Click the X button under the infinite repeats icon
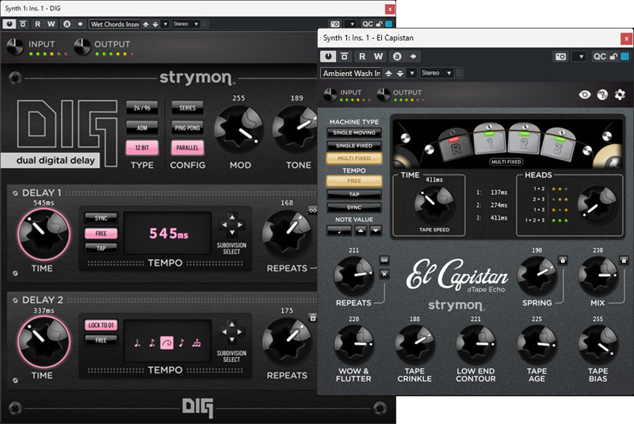 pos(384,274)
